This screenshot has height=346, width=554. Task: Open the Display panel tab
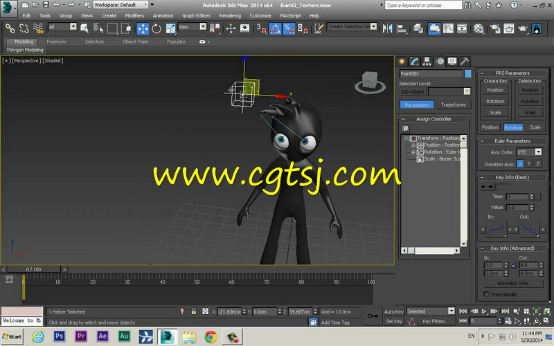[x=452, y=62]
